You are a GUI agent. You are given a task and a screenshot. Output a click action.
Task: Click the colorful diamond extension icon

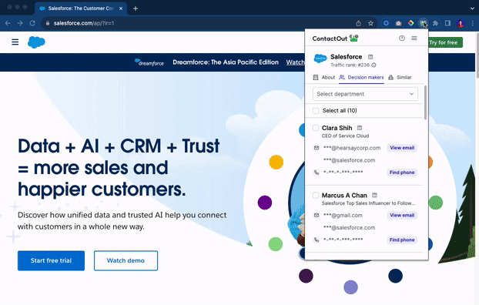[411, 23]
